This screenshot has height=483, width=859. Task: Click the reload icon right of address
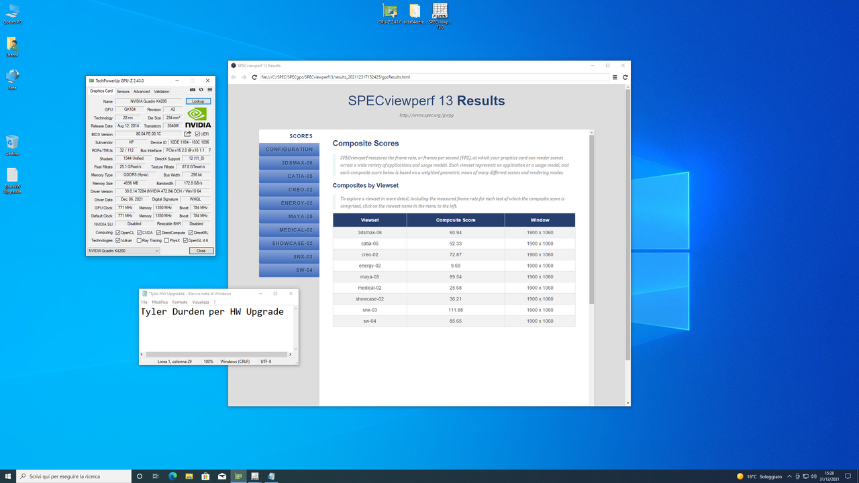pyautogui.click(x=625, y=77)
